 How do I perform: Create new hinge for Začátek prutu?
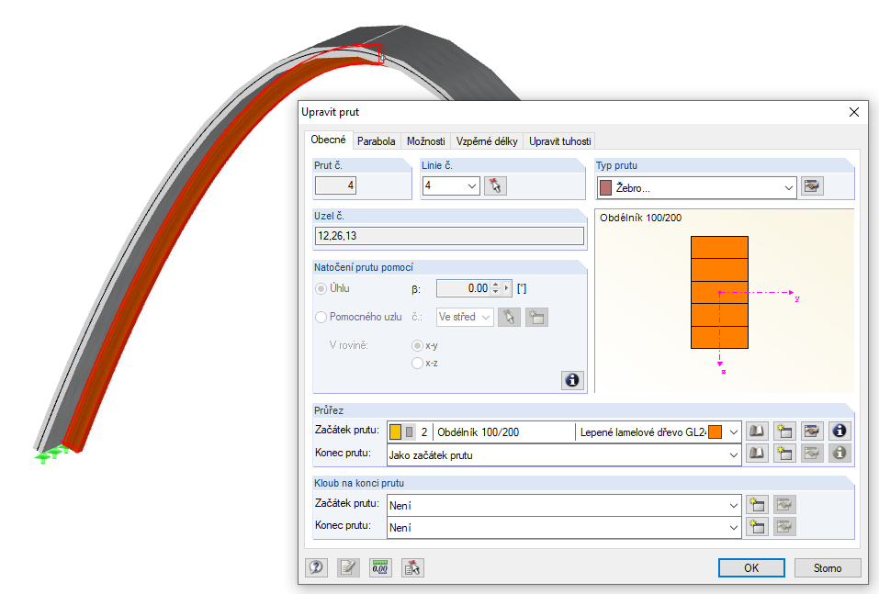coord(757,504)
